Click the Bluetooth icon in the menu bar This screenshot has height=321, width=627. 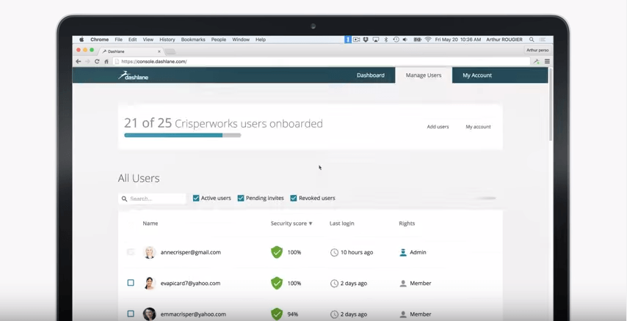(x=386, y=40)
